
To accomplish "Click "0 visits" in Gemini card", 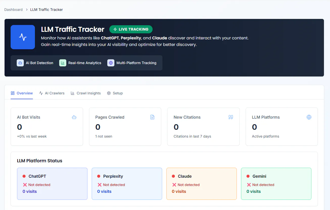I will coord(254,192).
